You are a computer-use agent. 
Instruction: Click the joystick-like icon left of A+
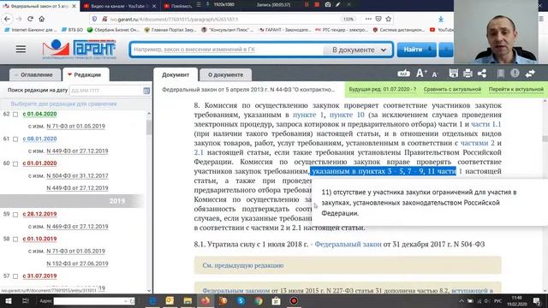point(403,74)
